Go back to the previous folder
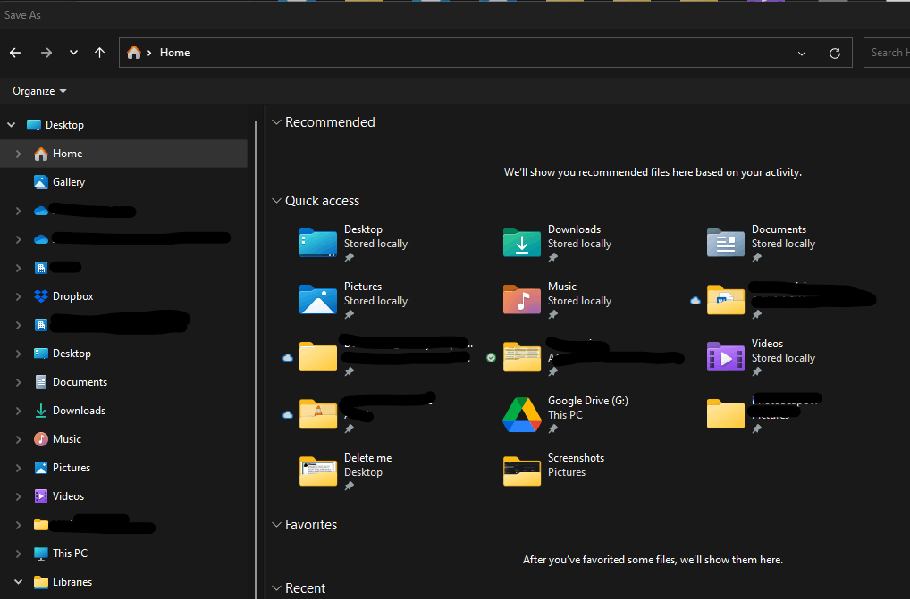This screenshot has width=910, height=599. click(15, 52)
